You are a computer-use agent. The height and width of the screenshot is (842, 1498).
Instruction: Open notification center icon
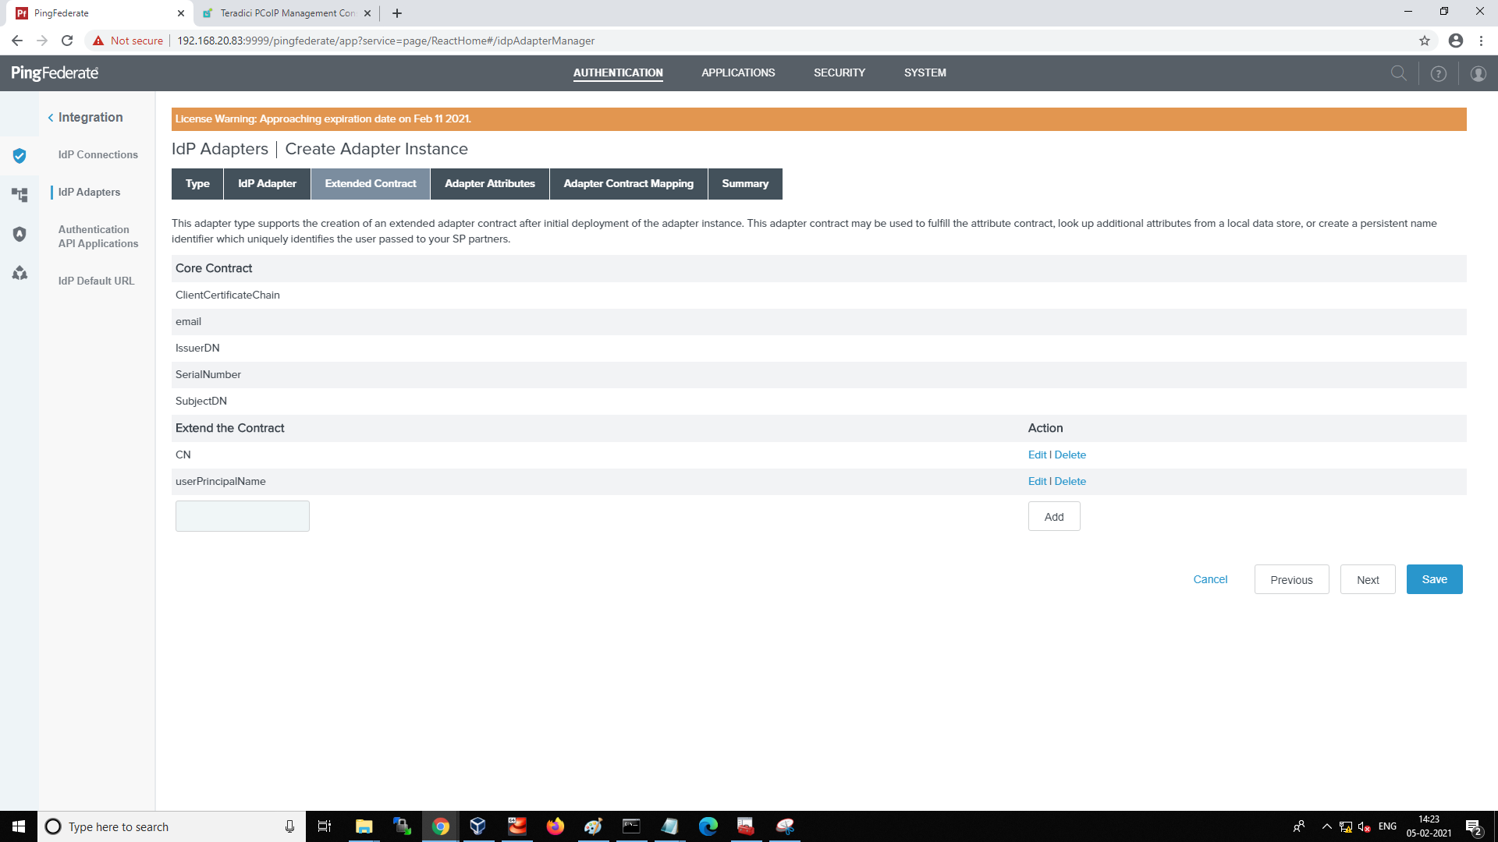[1474, 827]
